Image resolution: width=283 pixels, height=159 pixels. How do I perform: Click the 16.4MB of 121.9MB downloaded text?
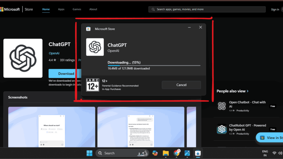pyautogui.click(x=129, y=68)
